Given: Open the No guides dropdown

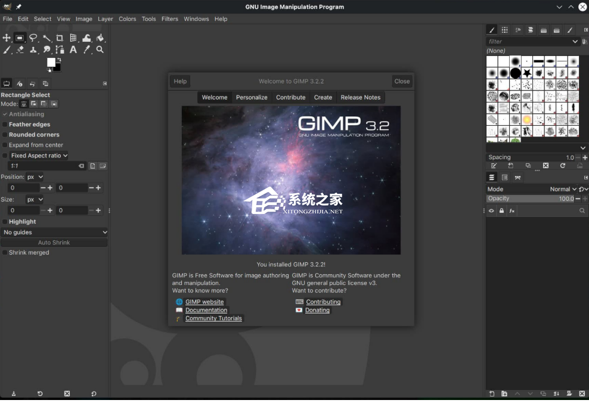Looking at the screenshot, I should coord(54,232).
